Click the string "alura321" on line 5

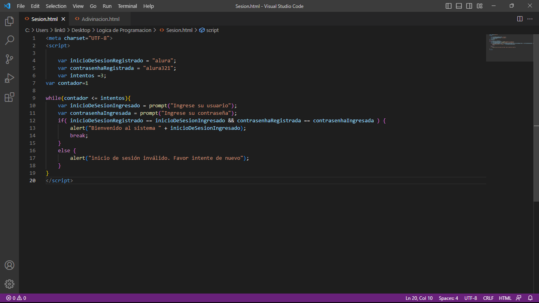pyautogui.click(x=158, y=68)
